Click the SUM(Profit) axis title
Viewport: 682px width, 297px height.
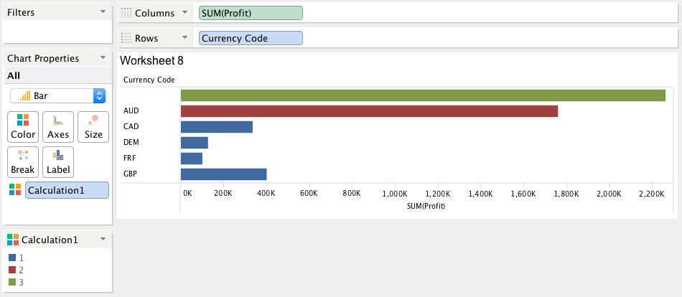pyautogui.click(x=426, y=206)
